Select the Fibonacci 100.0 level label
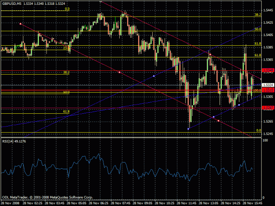 257,90
